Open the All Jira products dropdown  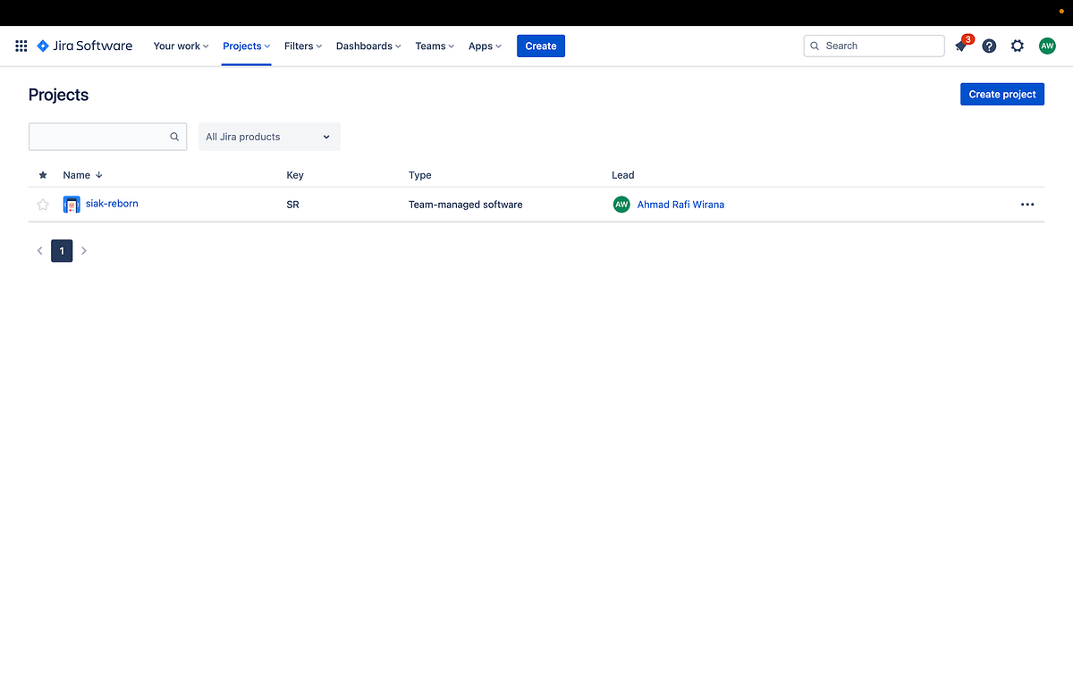pyautogui.click(x=268, y=137)
